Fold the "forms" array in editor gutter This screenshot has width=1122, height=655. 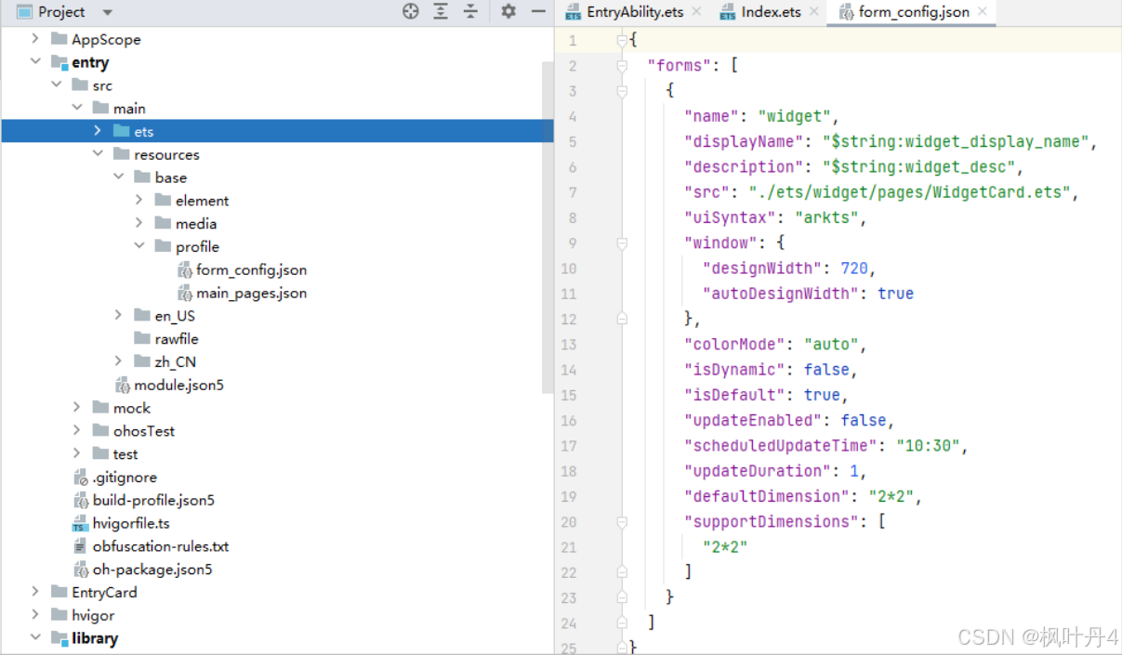coord(622,66)
